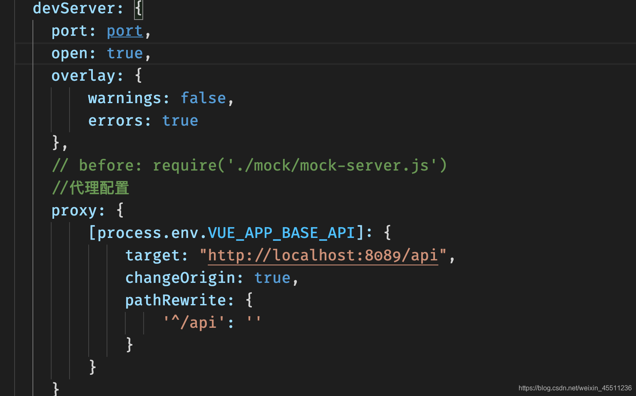This screenshot has width=636, height=396.
Task: Click the 'pathRewrite' property key
Action: coord(176,300)
